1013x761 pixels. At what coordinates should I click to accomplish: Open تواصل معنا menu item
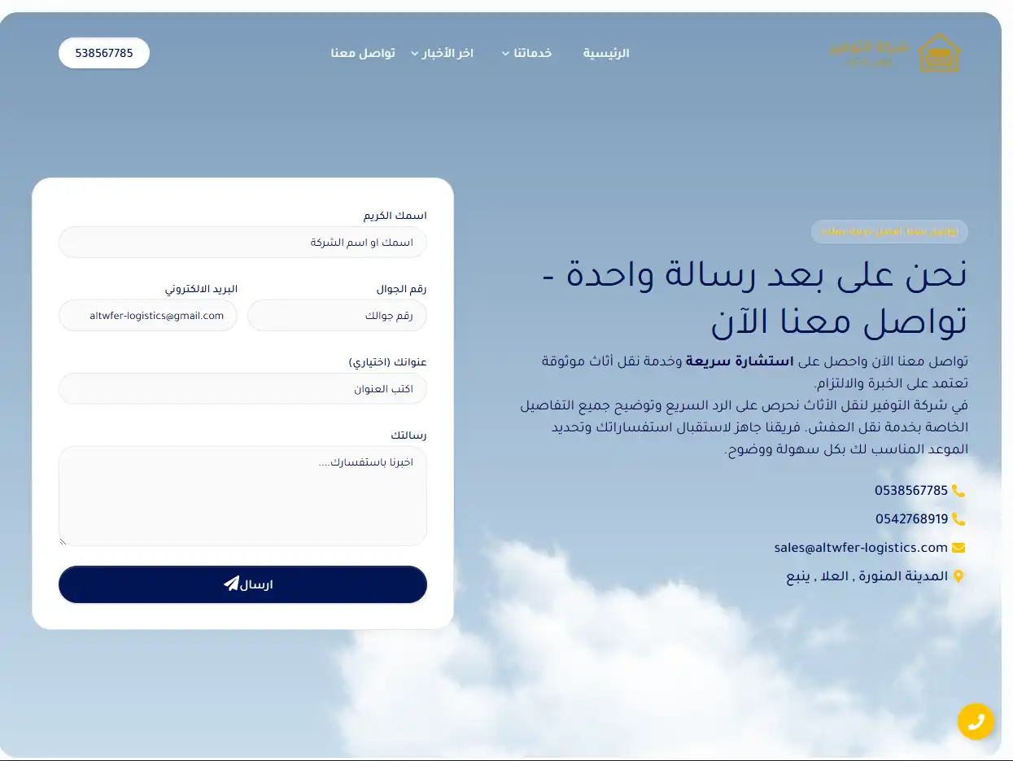[x=363, y=53]
